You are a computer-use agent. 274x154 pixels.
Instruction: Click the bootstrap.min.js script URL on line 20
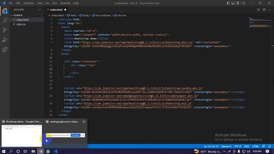click(x=137, y=104)
